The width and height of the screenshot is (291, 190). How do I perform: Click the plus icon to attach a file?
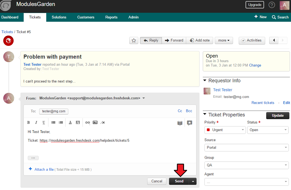pos(31,169)
